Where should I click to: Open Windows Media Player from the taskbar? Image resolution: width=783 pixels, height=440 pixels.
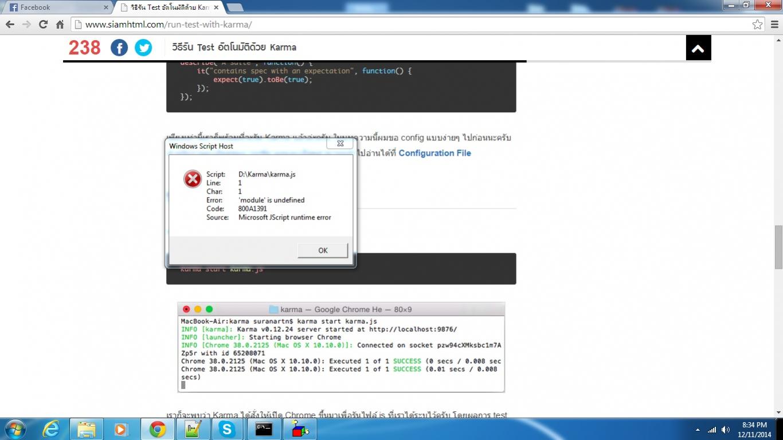[120, 429]
